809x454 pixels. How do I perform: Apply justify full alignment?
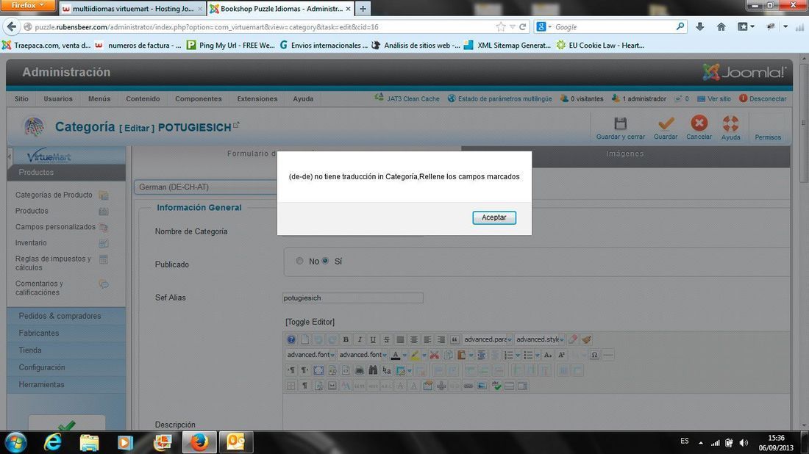(x=400, y=339)
